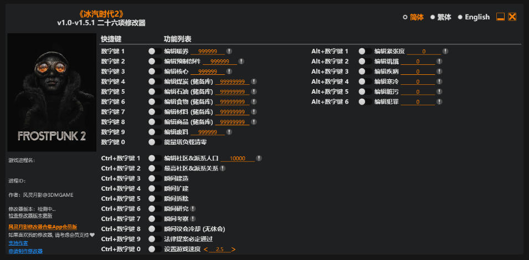Viewport: 529px width, 260px height.
Task: Click info icon next to 瞬间考察
Action: (193, 219)
